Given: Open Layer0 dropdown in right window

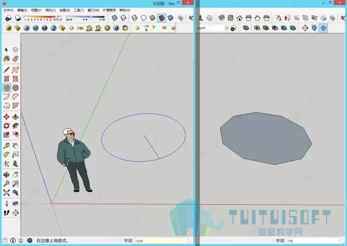Looking at the screenshot, I should (227, 28).
